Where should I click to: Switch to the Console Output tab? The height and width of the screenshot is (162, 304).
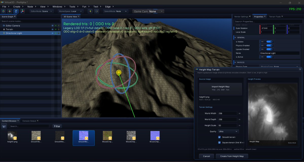pos(29,121)
